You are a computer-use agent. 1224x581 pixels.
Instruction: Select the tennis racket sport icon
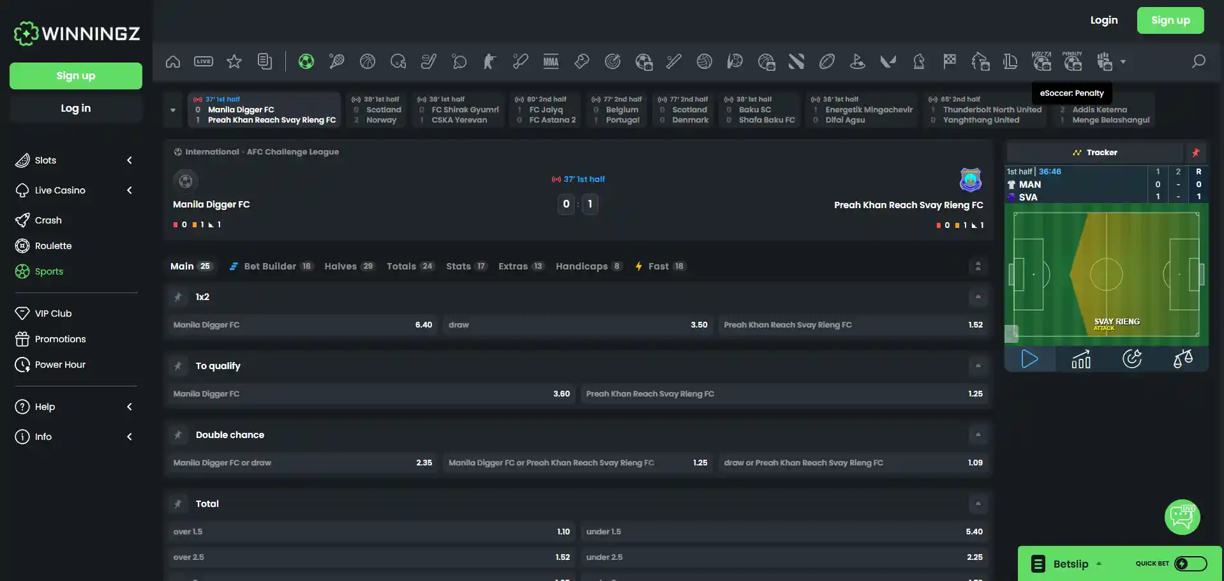coord(337,61)
